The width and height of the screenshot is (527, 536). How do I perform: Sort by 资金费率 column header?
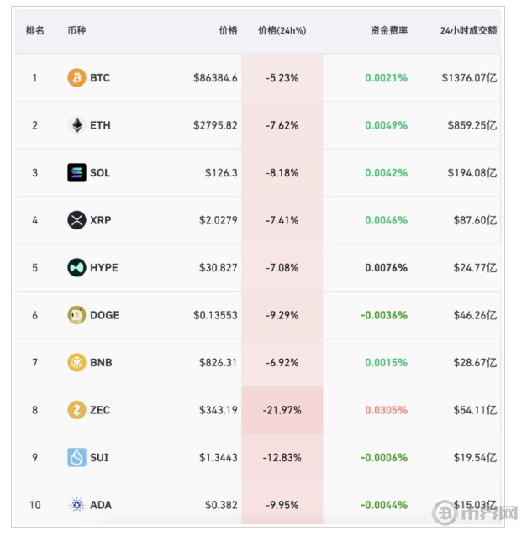click(x=388, y=31)
